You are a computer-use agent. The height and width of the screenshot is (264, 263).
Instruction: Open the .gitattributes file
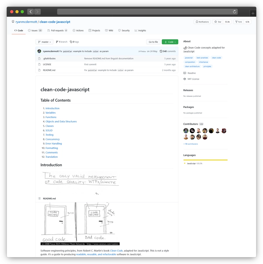(49, 58)
